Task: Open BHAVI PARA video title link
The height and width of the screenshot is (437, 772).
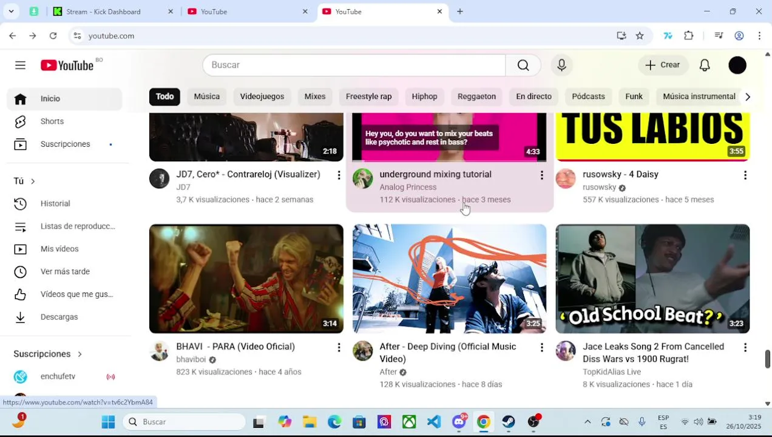Action: pos(235,347)
